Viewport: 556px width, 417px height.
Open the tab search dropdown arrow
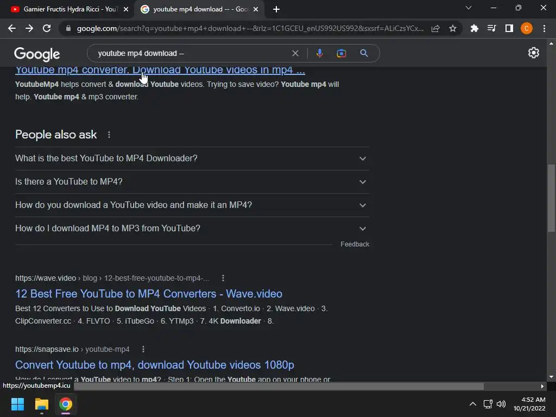[x=469, y=8]
